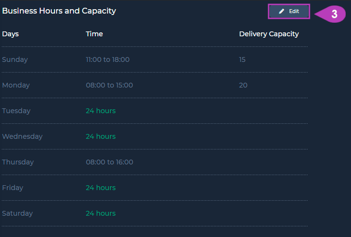Image resolution: width=351 pixels, height=237 pixels.
Task: Click the Time column header
Action: point(94,34)
